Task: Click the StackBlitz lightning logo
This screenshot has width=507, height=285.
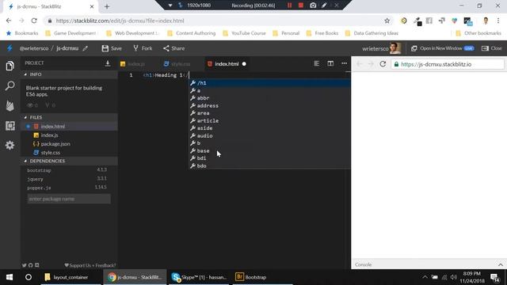Action: pyautogui.click(x=10, y=48)
